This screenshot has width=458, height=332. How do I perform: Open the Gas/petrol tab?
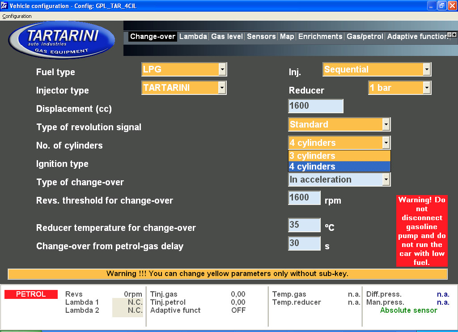click(365, 37)
